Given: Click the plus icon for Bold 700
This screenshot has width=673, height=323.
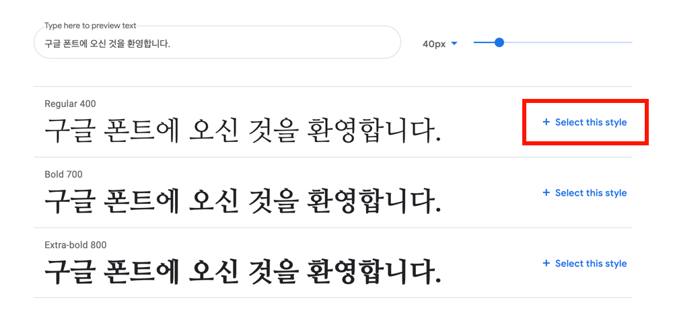Looking at the screenshot, I should pyautogui.click(x=546, y=193).
